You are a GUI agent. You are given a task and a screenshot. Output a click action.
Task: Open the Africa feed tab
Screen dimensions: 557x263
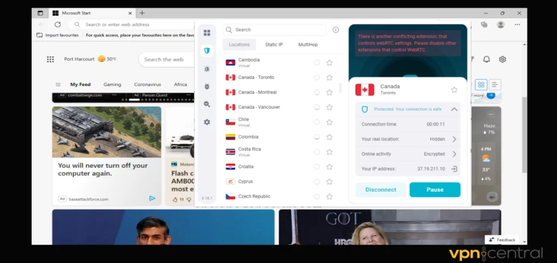point(181,84)
